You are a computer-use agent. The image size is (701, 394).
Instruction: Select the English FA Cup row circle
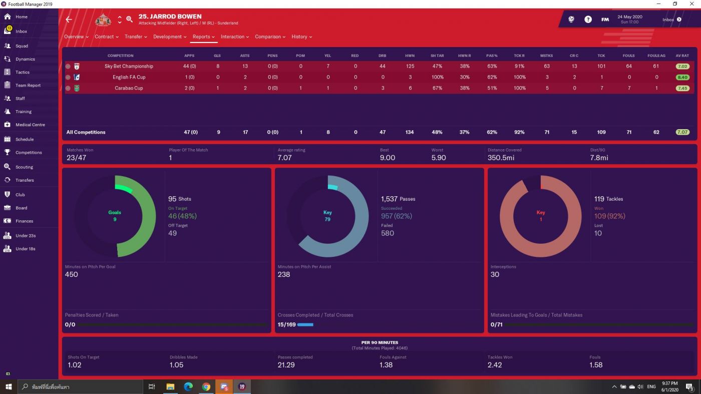(x=68, y=77)
